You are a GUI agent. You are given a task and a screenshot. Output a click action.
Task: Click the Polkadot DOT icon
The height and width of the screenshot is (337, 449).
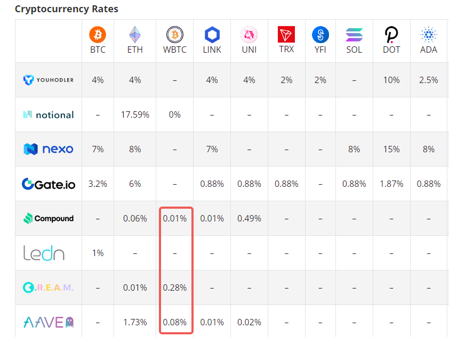click(x=391, y=35)
